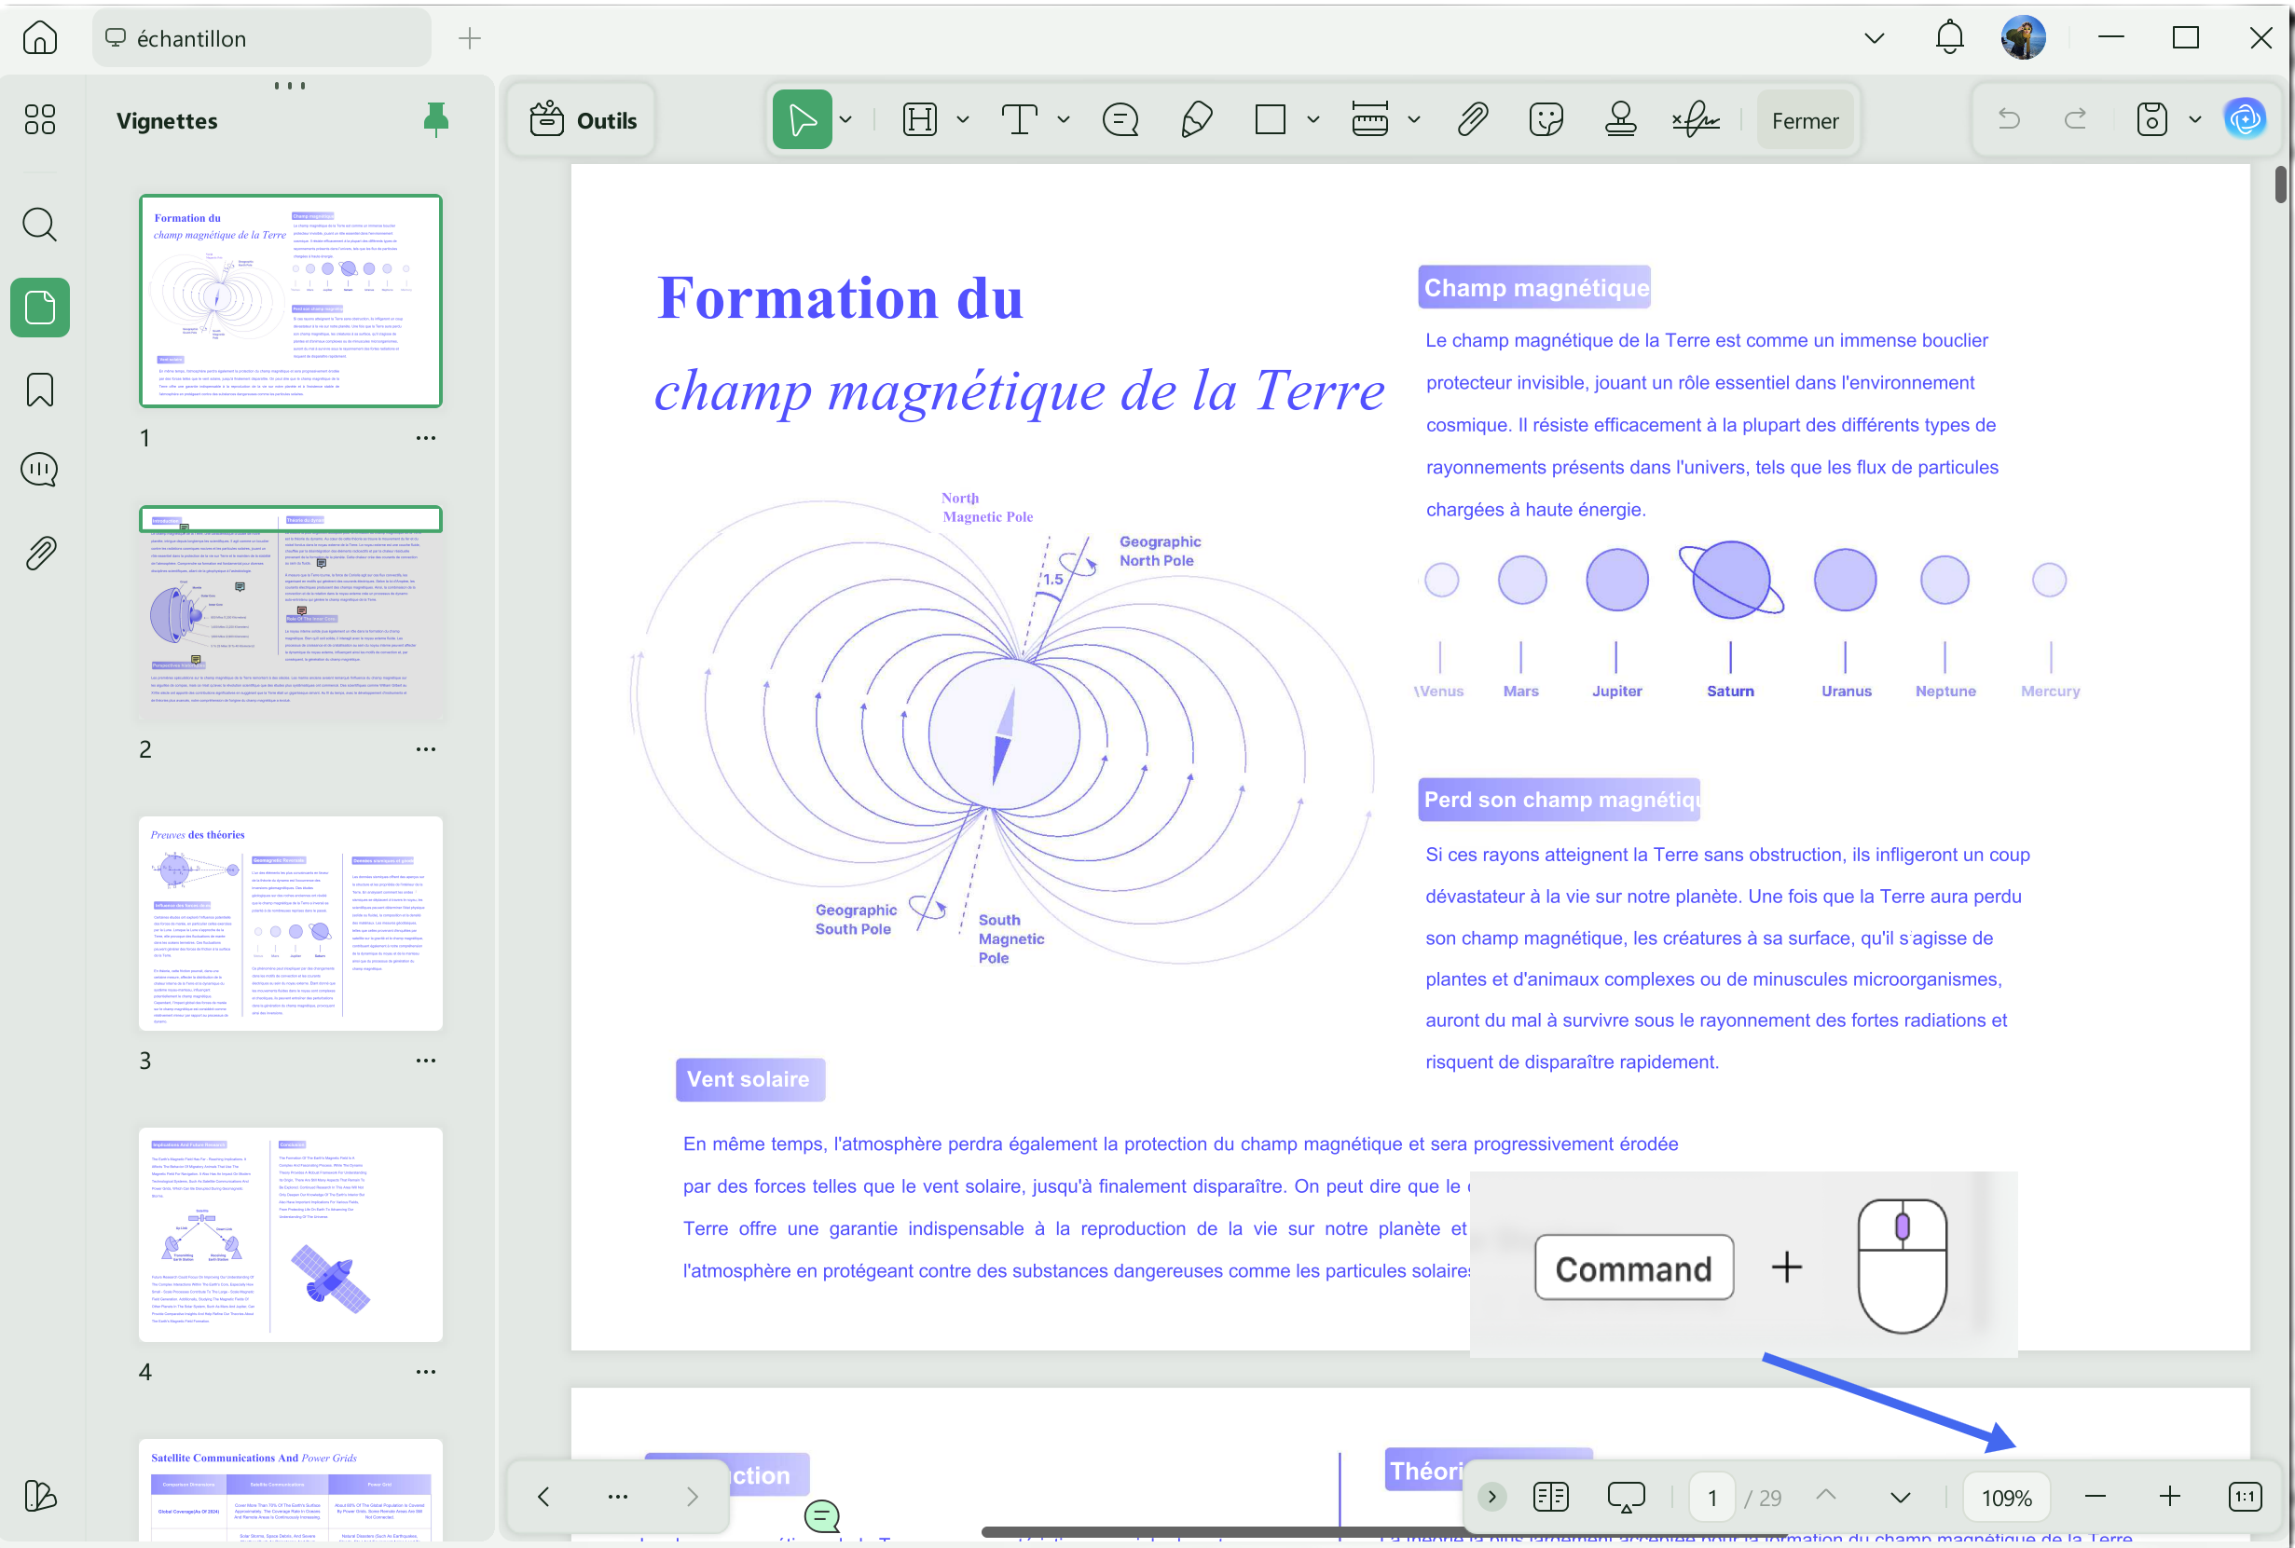This screenshot has width=2295, height=1548.
Task: Set actual size with 1:1 button
Action: [2245, 1497]
